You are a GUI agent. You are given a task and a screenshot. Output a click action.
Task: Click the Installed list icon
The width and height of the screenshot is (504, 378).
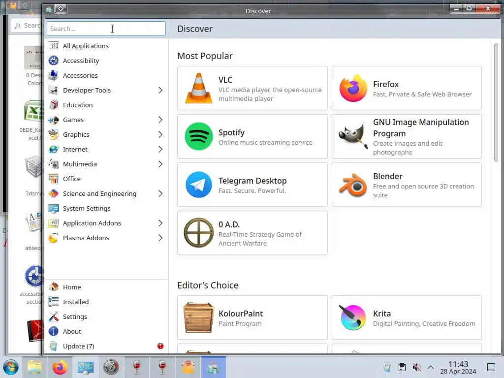54,302
